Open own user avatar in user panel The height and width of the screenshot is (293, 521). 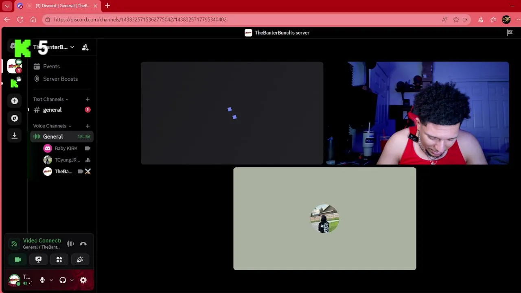point(15,280)
